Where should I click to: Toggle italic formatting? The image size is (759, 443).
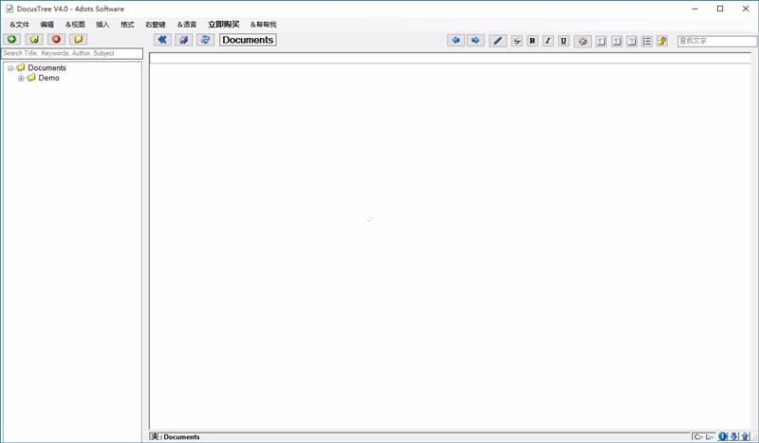click(x=547, y=41)
